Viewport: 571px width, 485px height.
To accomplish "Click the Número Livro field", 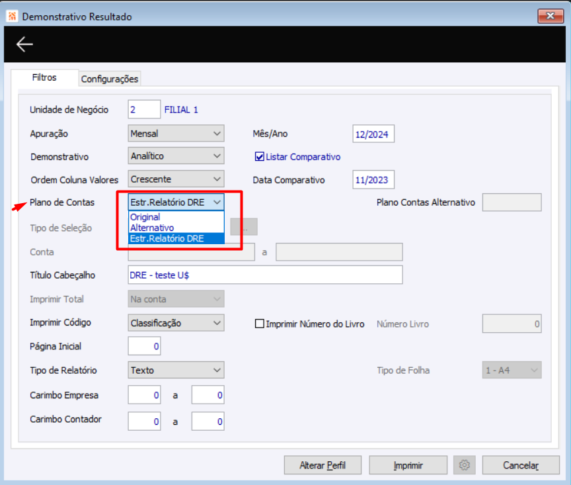I will pos(512,324).
